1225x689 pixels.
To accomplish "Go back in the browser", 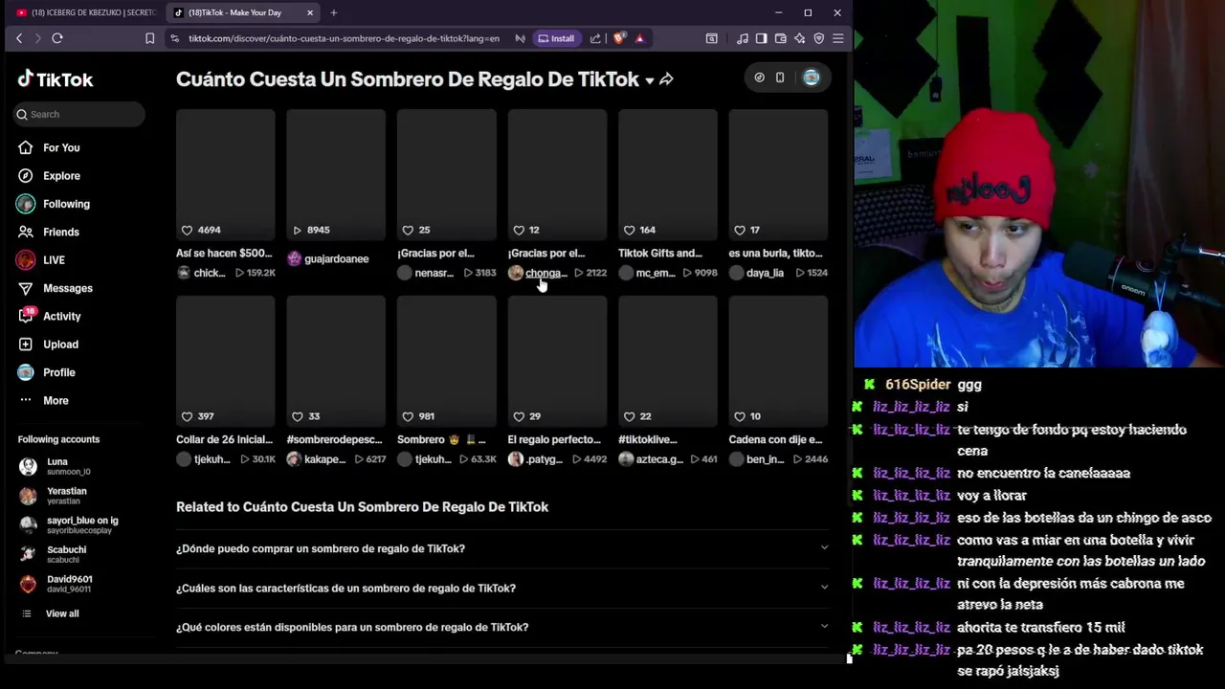I will pos(19,38).
